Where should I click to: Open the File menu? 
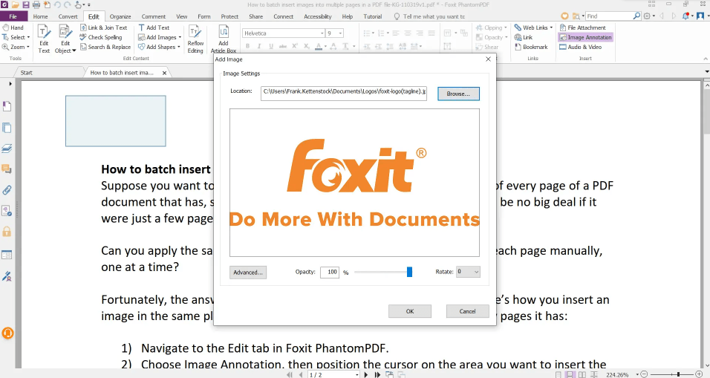[x=13, y=16]
